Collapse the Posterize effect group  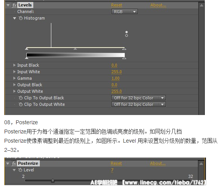pyautogui.click(x=8, y=164)
